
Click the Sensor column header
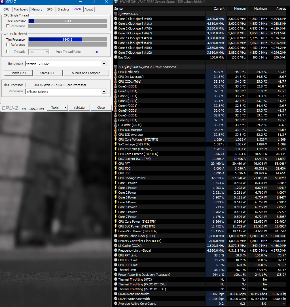[159, 9]
